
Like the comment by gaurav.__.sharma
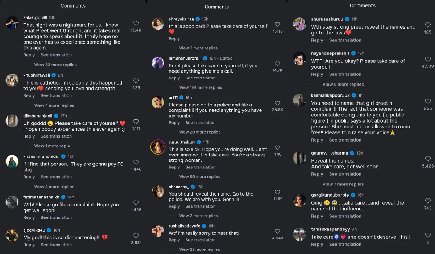coord(428,159)
